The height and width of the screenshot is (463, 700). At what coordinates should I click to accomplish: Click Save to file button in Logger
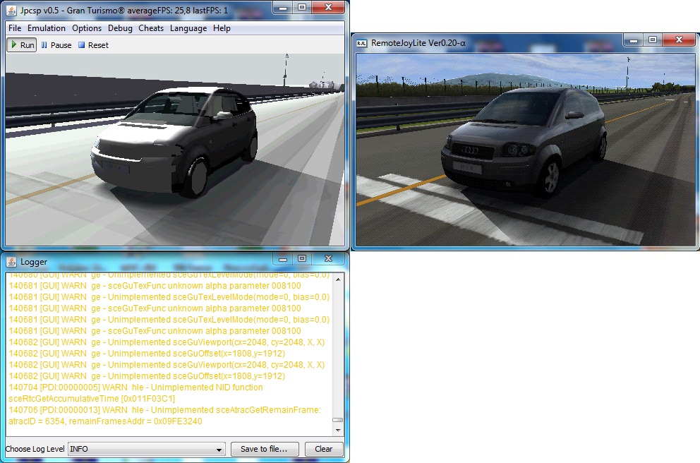tap(263, 449)
